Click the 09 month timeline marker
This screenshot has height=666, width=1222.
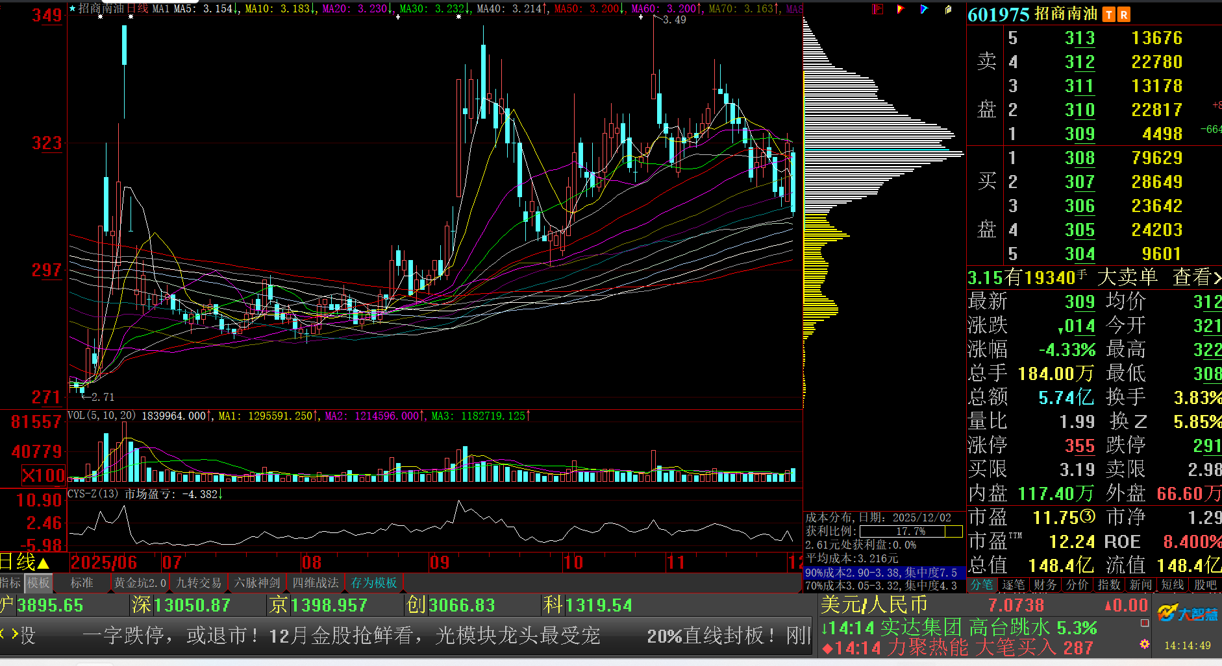click(x=440, y=562)
